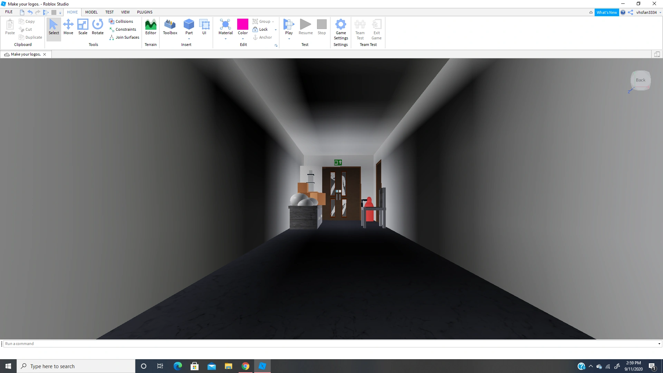The height and width of the screenshot is (373, 663).
Task: Open the Terrain Editor
Action: pos(151,28)
